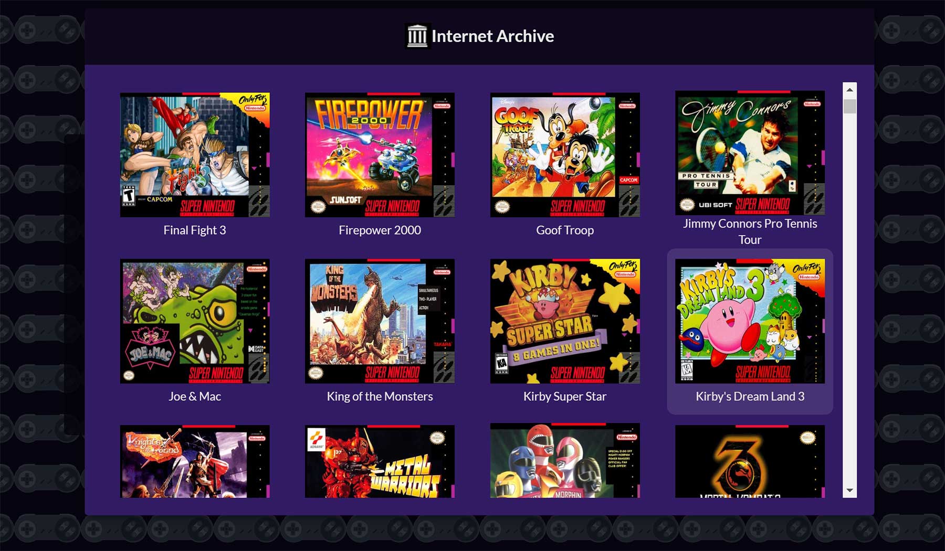Click the Kirby Super Star title label
The image size is (945, 551).
click(x=565, y=397)
